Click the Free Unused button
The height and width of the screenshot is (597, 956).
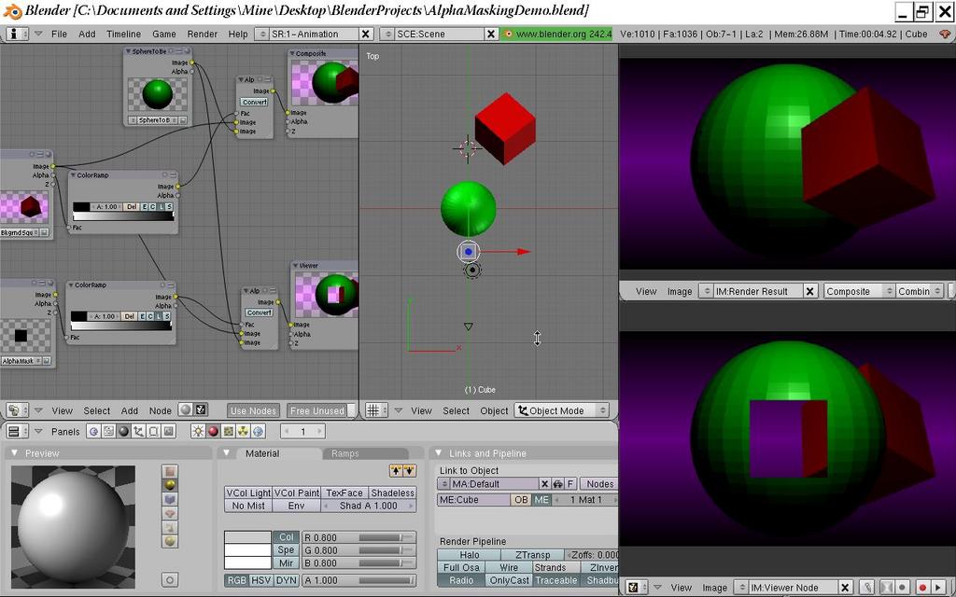(317, 410)
